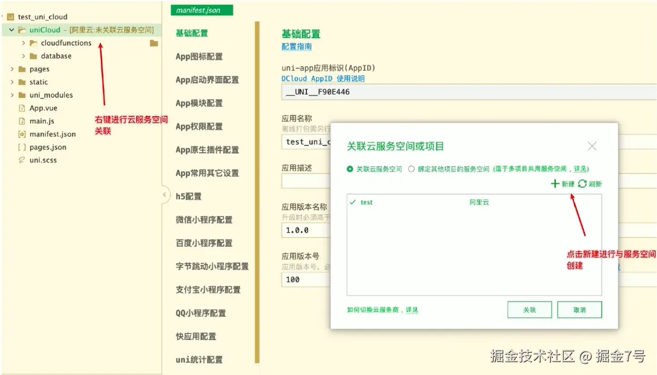Click the uni.scss file icon
This screenshot has height=375, width=657.
[x=22, y=160]
